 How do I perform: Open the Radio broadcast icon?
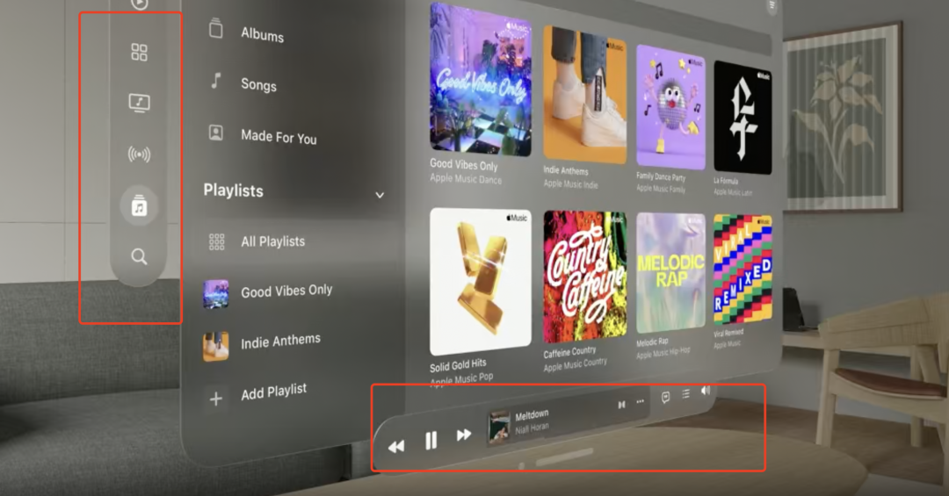(x=139, y=155)
